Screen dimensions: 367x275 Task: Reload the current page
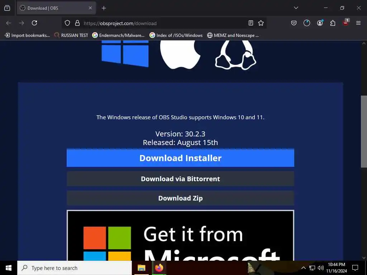tap(34, 23)
